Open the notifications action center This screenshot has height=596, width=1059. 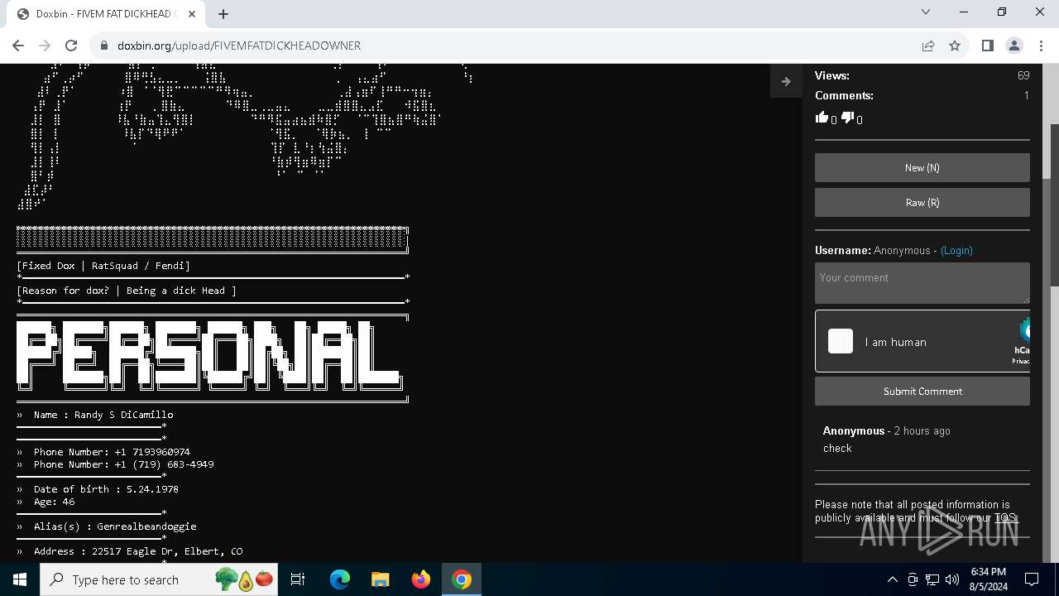[1032, 579]
